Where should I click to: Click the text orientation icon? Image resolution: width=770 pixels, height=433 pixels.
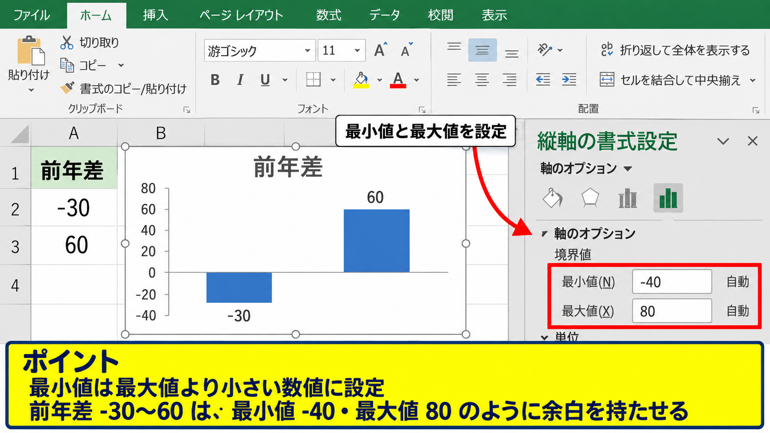(545, 50)
